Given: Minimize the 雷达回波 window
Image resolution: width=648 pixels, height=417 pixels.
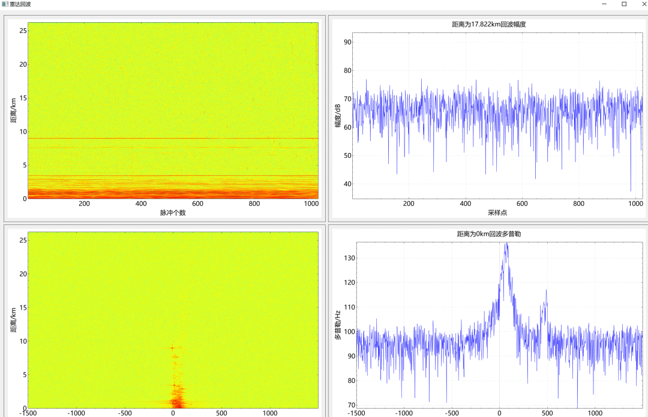Looking at the screenshot, I should tap(604, 4).
